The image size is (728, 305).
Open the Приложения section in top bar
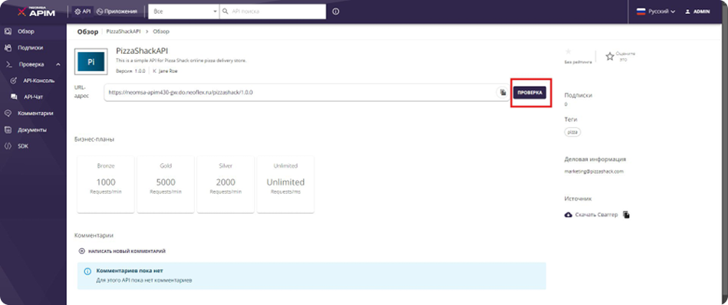(x=117, y=11)
